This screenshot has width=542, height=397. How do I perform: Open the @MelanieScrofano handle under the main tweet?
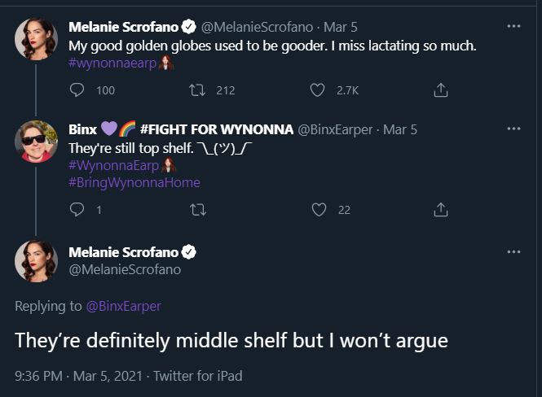tap(125, 269)
